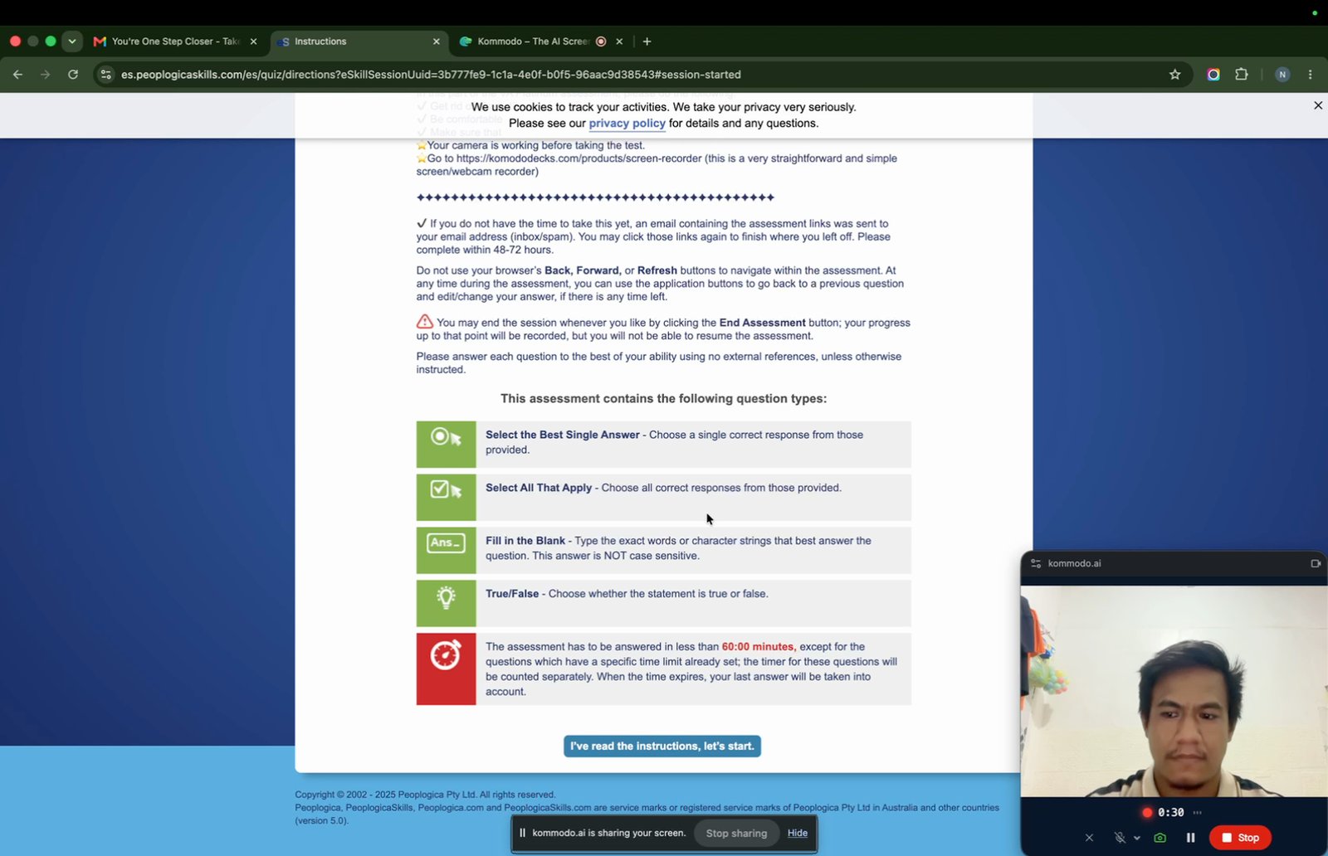
Task: Click the "End Assessment" bold text
Action: [762, 323]
